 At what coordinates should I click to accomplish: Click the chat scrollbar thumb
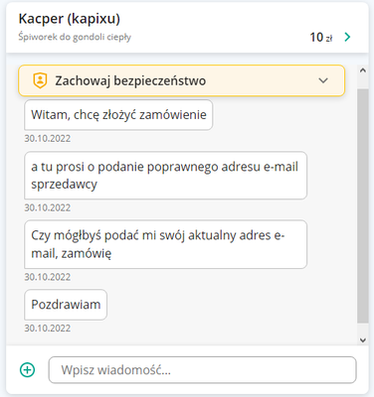[363, 205]
